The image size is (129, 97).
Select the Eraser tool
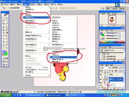(x=3, y=33)
